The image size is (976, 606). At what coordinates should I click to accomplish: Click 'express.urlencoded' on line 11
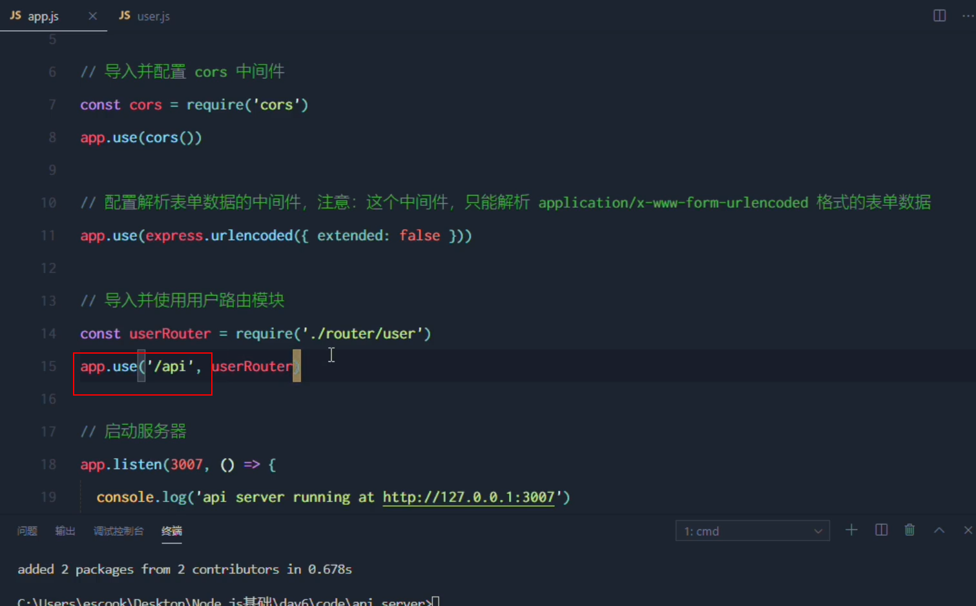pos(219,236)
